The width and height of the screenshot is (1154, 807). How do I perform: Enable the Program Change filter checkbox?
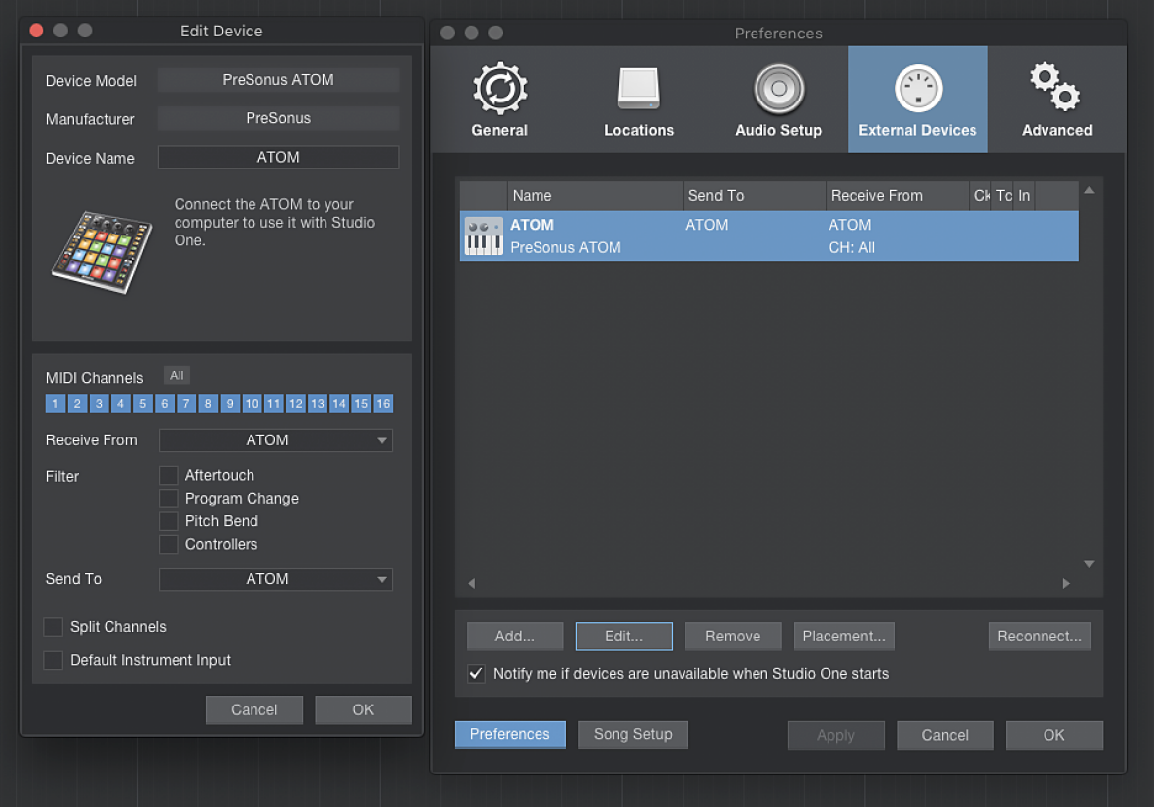[x=169, y=499]
